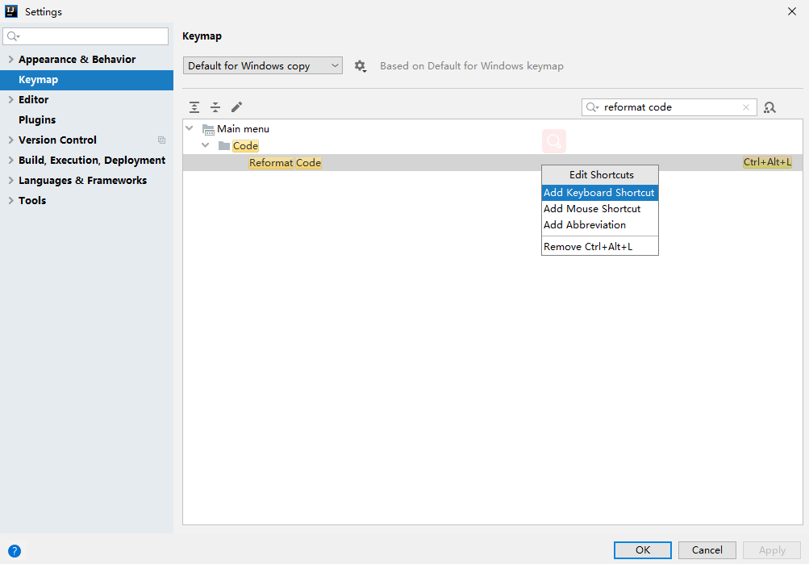Click the Version Control project-level icon

coord(161,140)
